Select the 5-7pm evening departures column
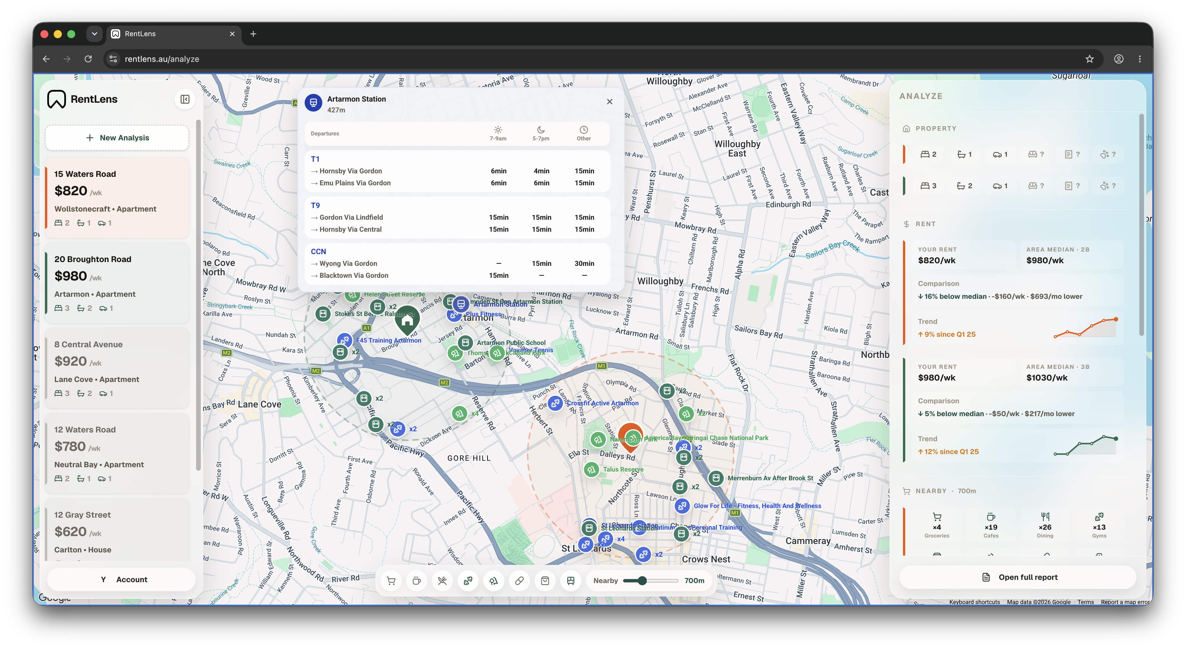The image size is (1186, 649). pyautogui.click(x=541, y=133)
